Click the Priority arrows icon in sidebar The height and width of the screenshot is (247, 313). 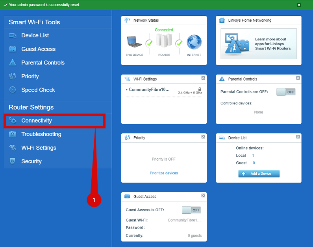pos(13,76)
